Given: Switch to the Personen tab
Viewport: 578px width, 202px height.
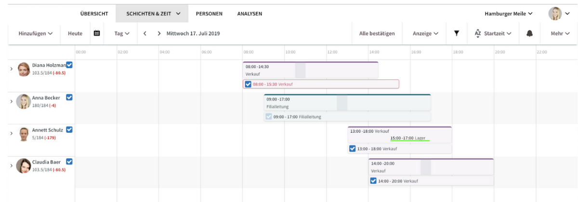Looking at the screenshot, I should (209, 13).
